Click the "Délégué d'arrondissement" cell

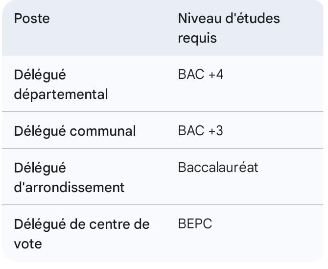coord(69,177)
